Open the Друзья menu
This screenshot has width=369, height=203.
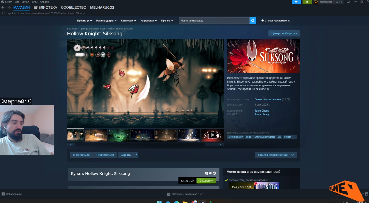coord(26,2)
